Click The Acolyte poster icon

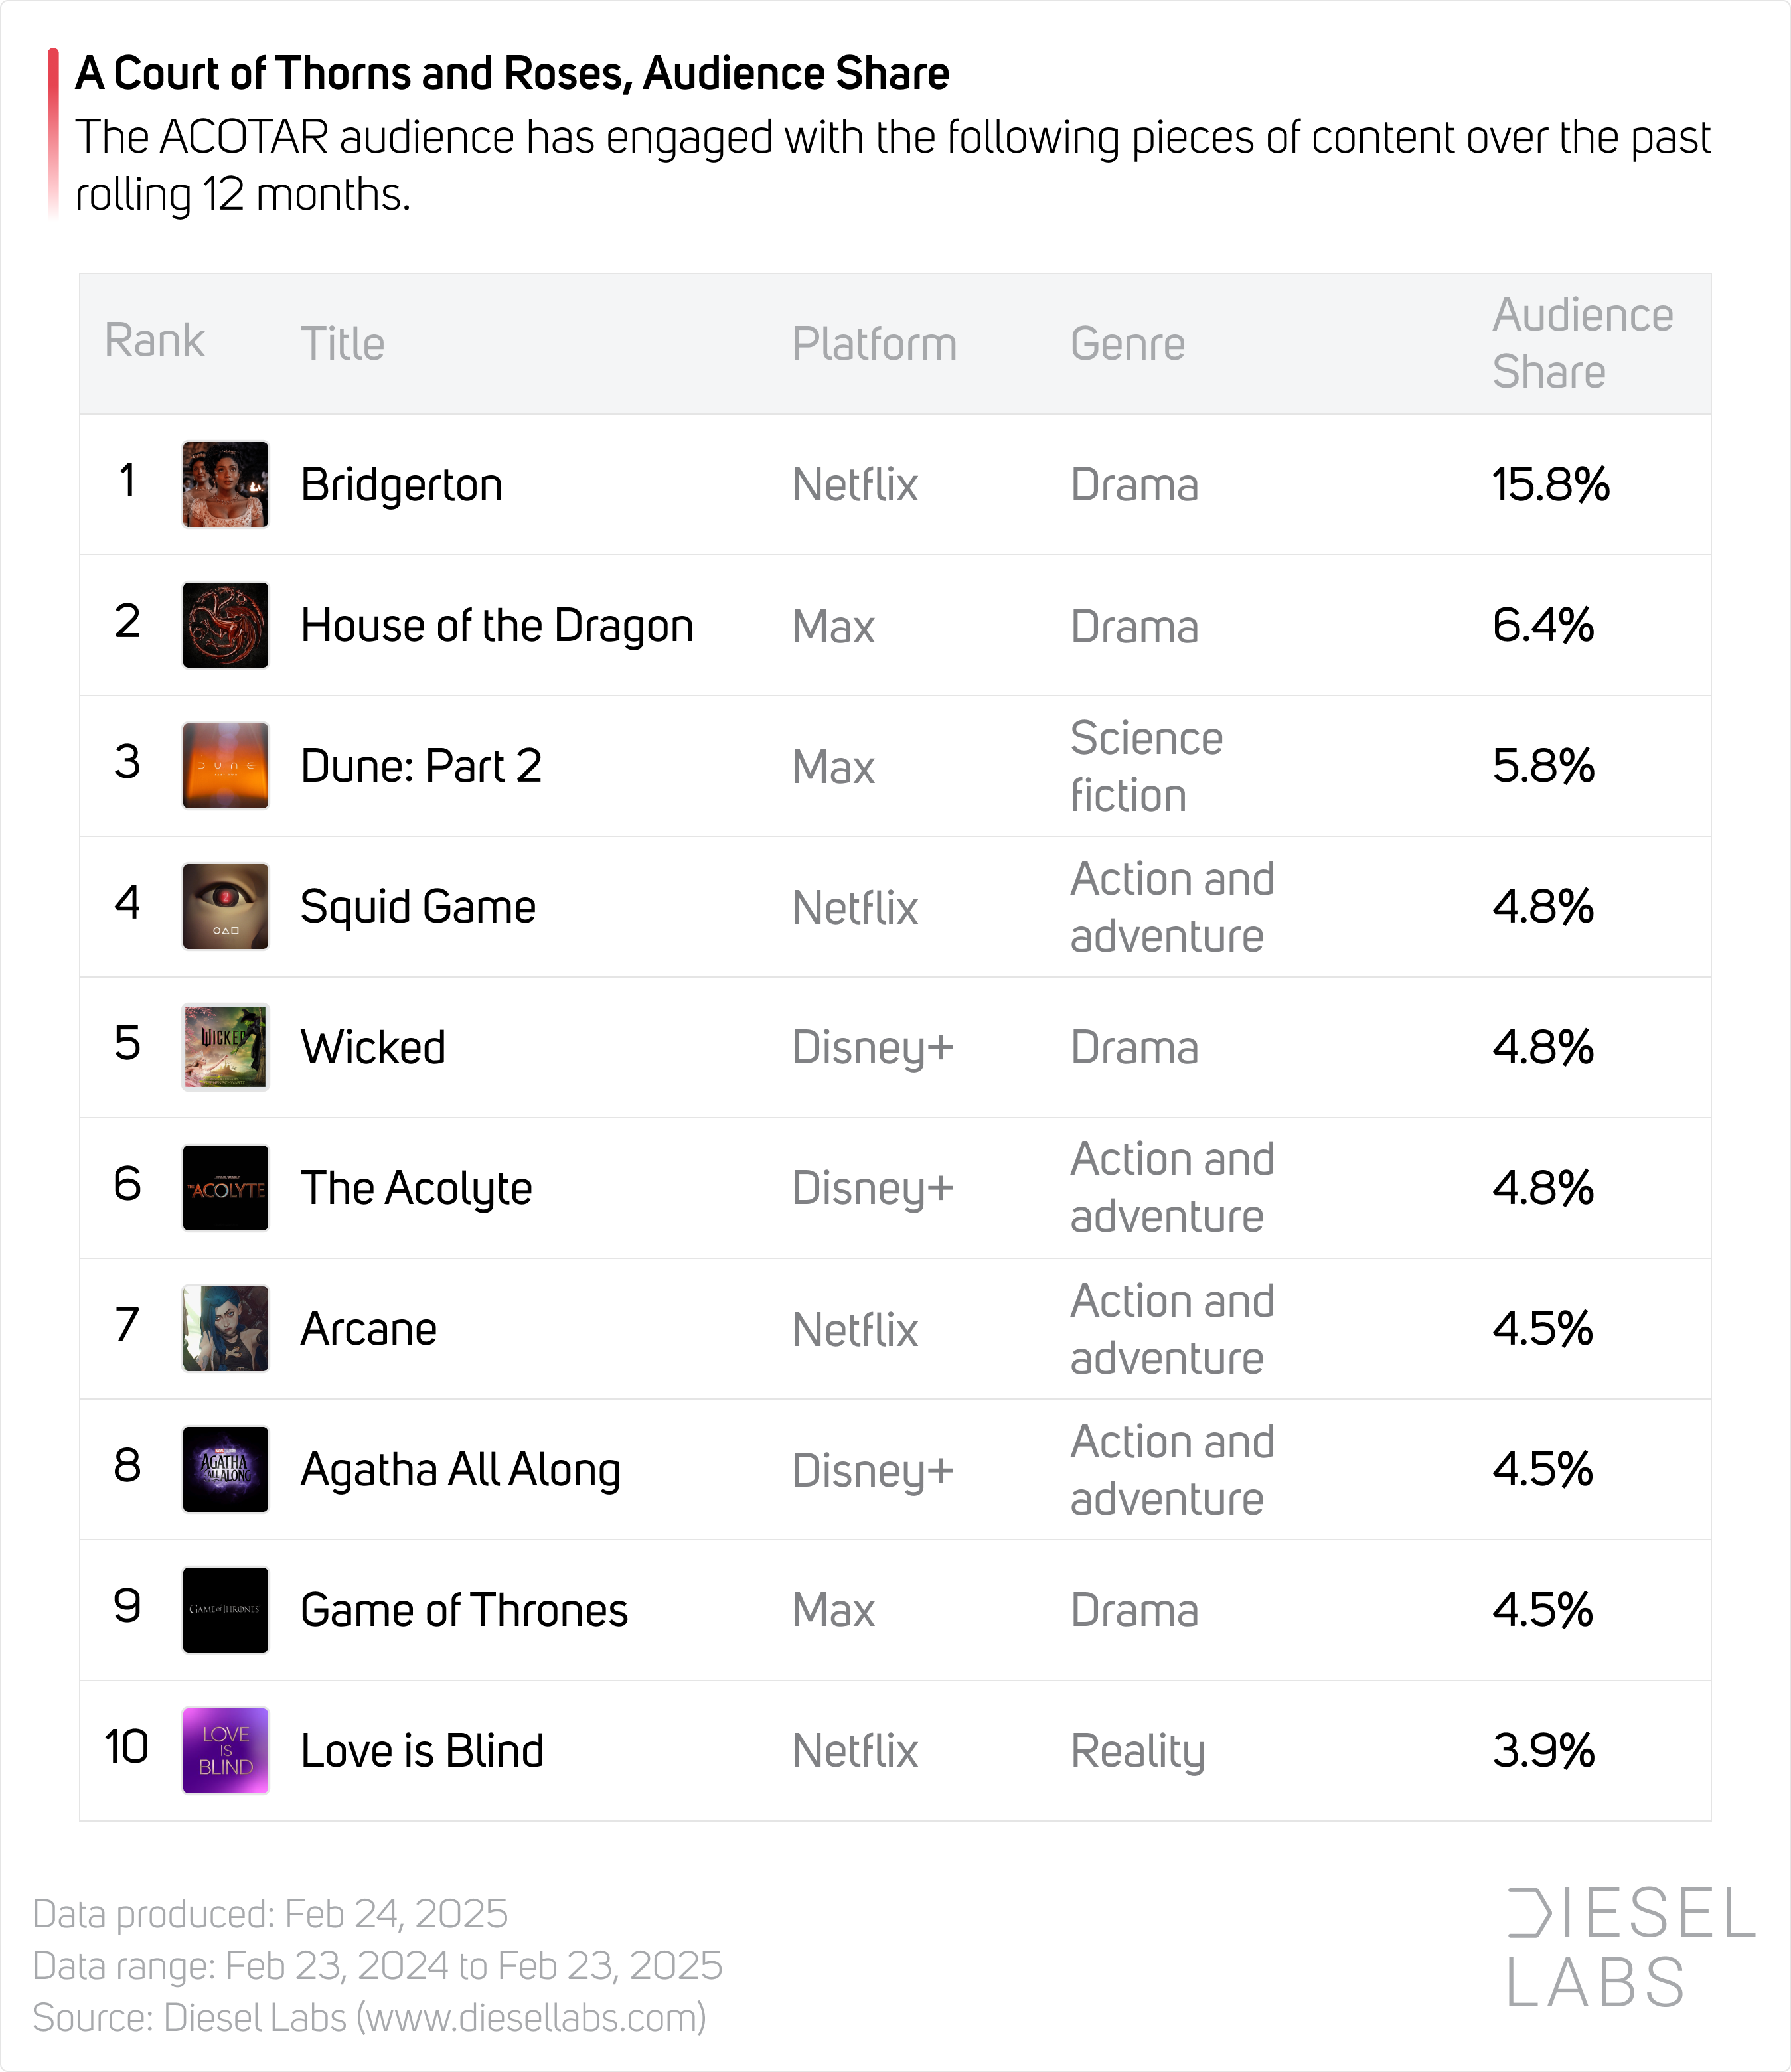225,1188
